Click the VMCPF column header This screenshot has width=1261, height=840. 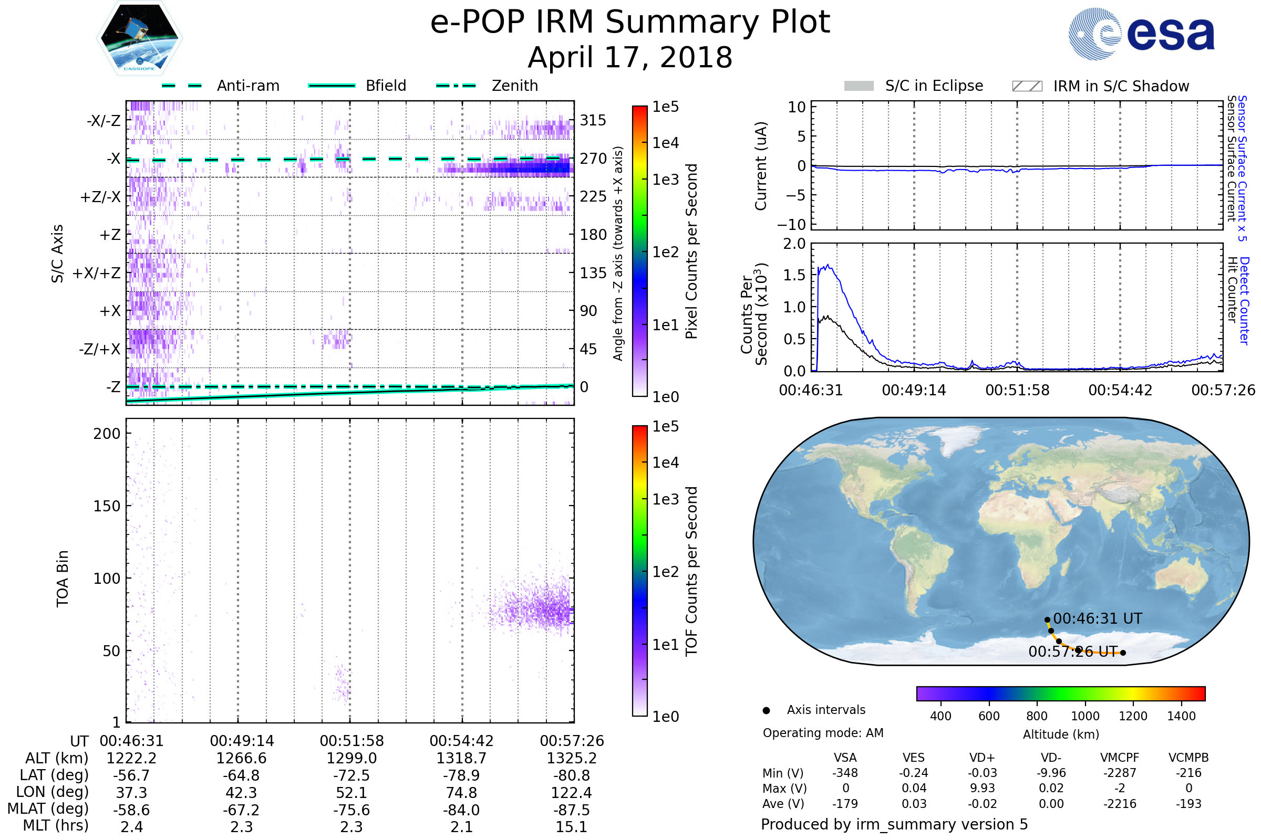point(1120,758)
